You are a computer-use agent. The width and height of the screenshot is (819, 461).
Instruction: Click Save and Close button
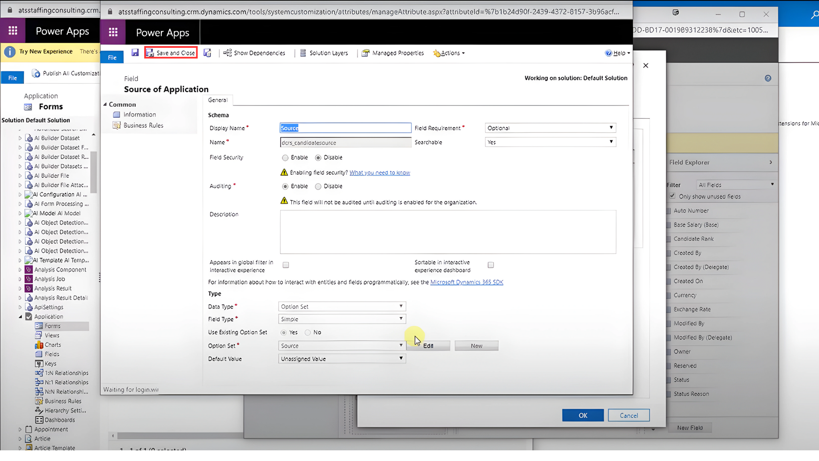(171, 53)
